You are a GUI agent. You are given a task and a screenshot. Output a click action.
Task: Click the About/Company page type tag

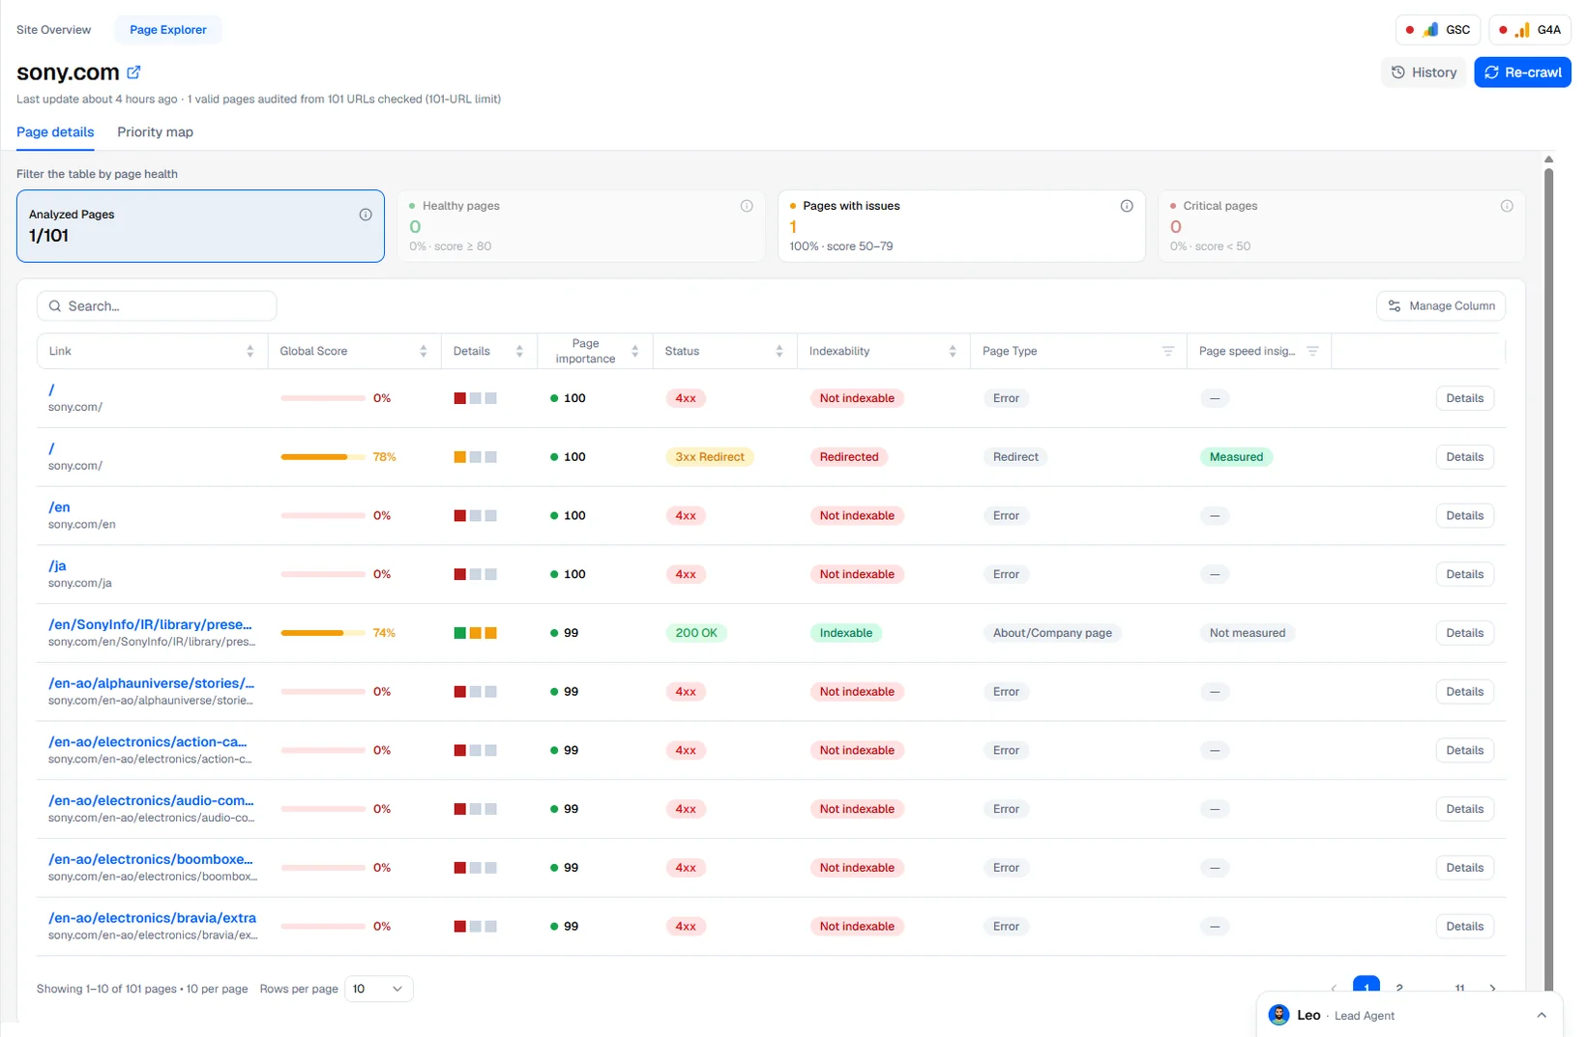1052,633
